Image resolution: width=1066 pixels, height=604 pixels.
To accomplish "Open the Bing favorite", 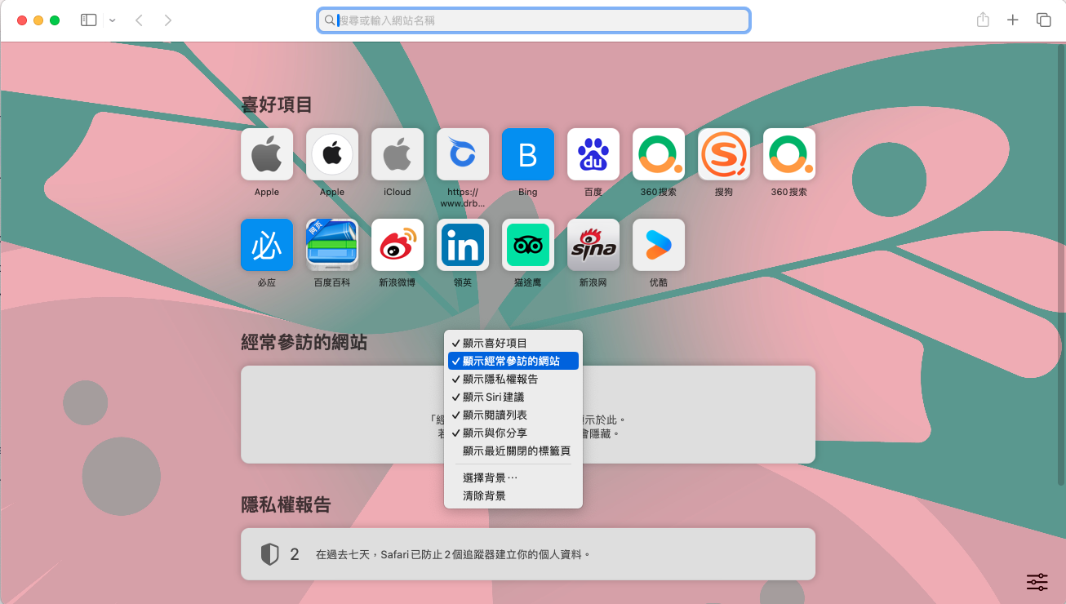I will click(x=528, y=154).
